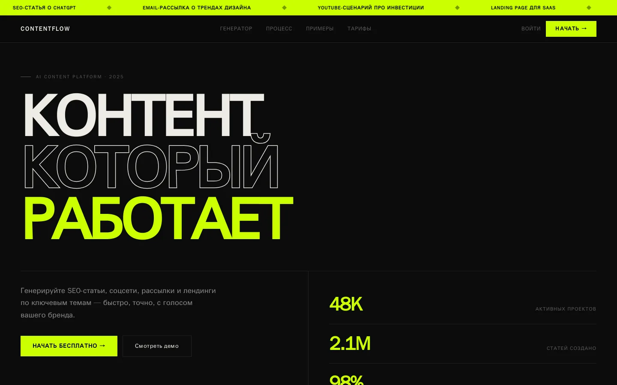The width and height of the screenshot is (617, 385).
Task: Click the АКТИВНЫХ ПРОЕКТОВ label
Action: coord(566,309)
